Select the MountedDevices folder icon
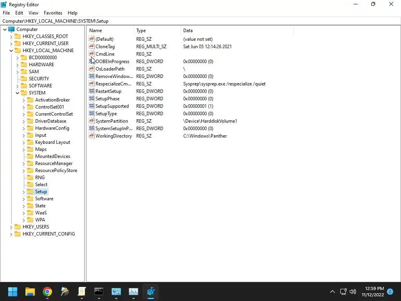The image size is (401, 301). 30,156
